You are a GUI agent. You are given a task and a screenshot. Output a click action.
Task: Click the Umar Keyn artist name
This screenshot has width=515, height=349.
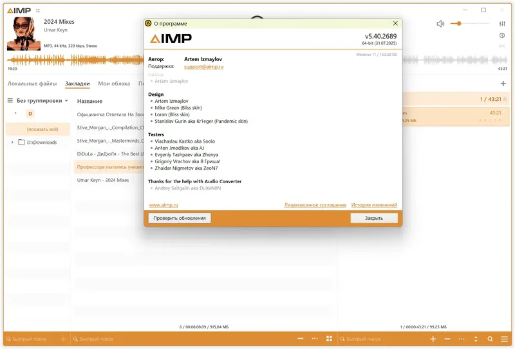tap(55, 30)
